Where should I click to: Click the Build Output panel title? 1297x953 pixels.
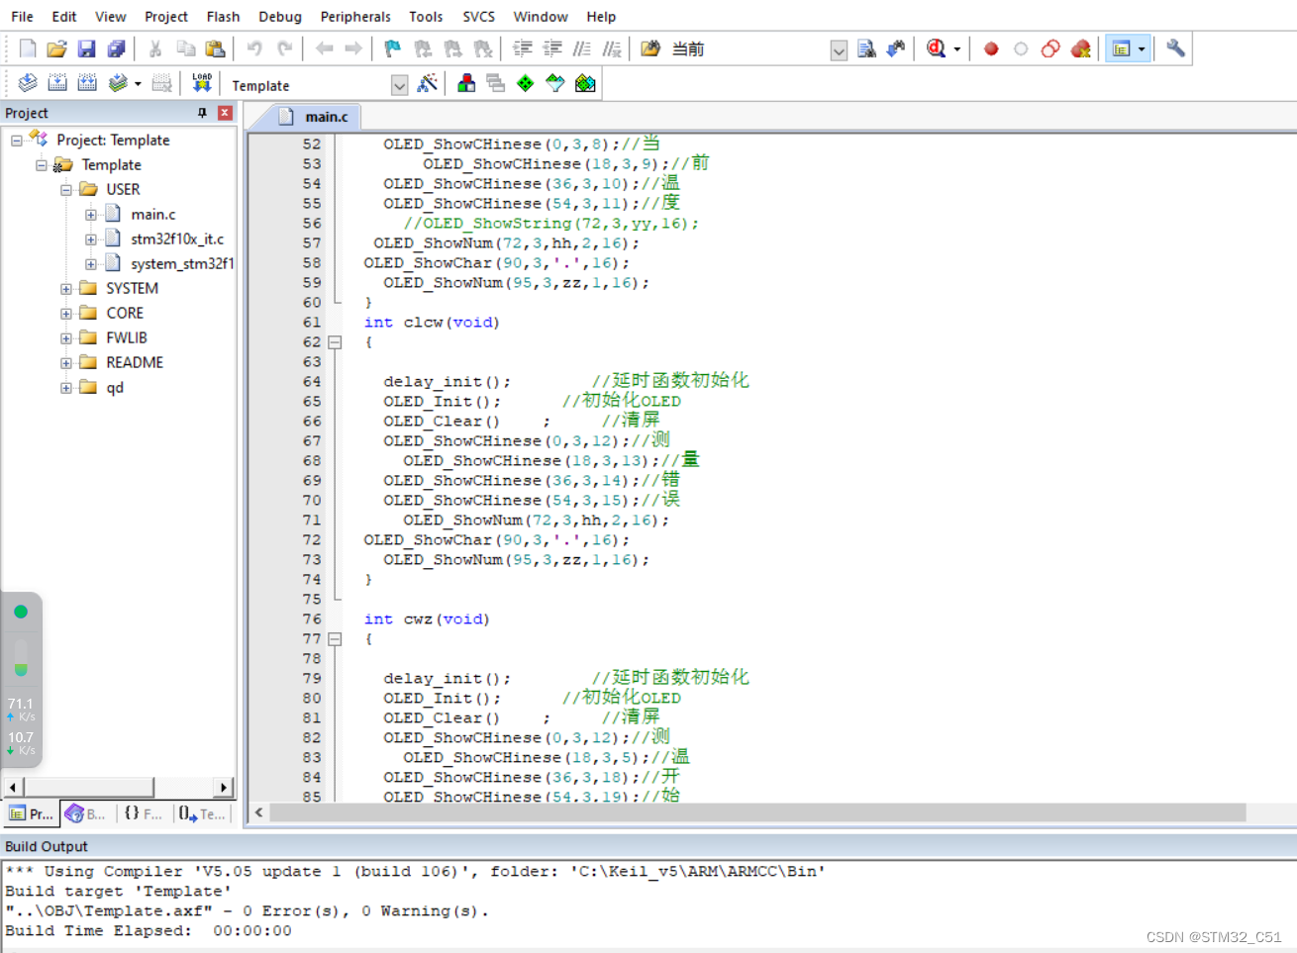coord(47,846)
